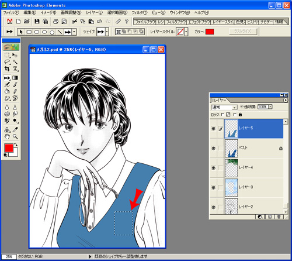Screen dimensions: 292x261
Task: Select the Rectangular Marquee tool in toolbox
Action: pos(7,56)
